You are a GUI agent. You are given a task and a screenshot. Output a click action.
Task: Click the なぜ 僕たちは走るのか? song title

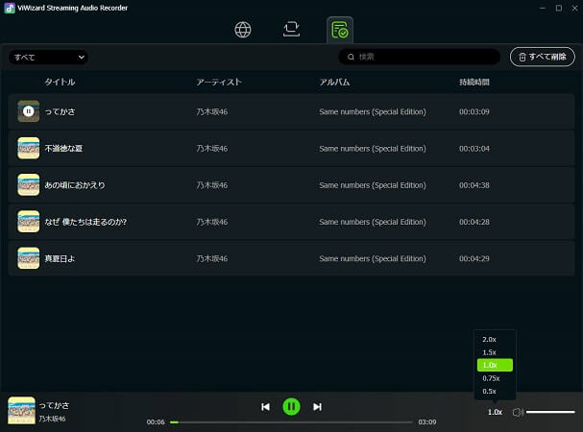pos(85,222)
